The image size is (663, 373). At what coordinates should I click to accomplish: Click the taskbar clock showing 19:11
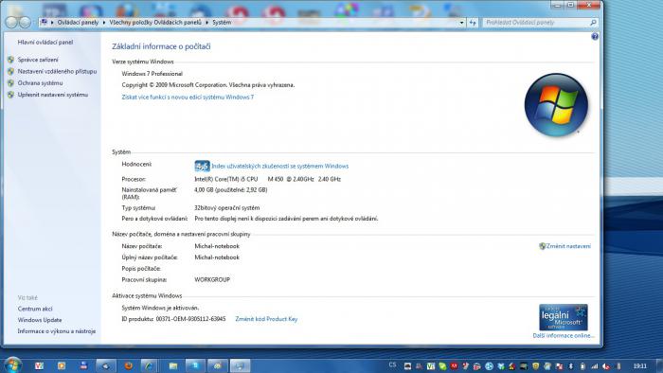point(639,365)
